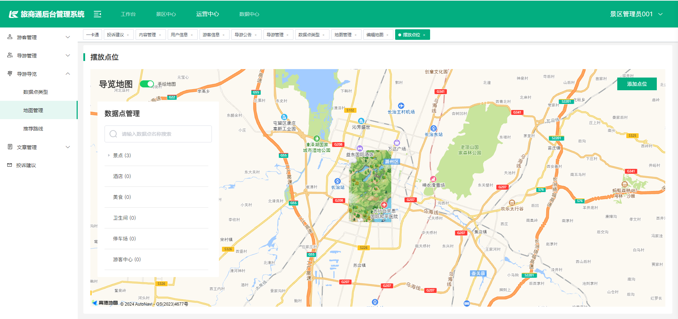Select the 美食 (0) category row
This screenshot has height=319, width=678.
click(156, 197)
